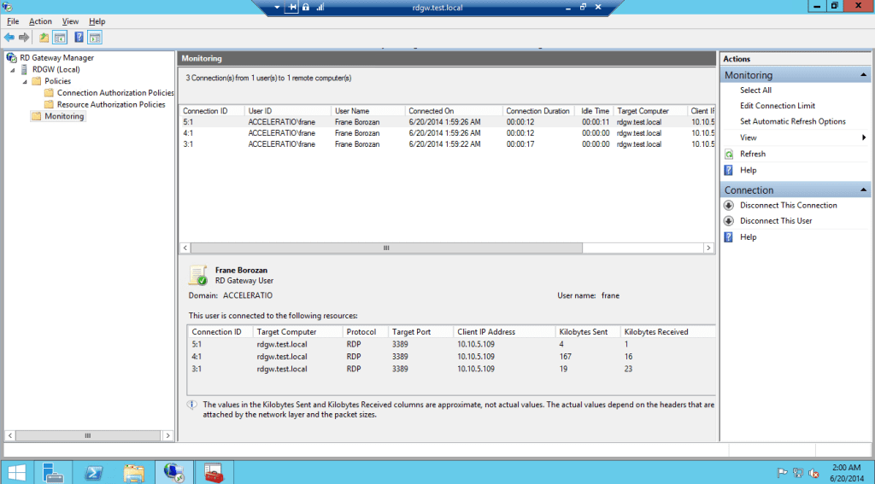This screenshot has width=875, height=484.
Task: Click the Refresh action in the Actions pane
Action: [752, 155]
